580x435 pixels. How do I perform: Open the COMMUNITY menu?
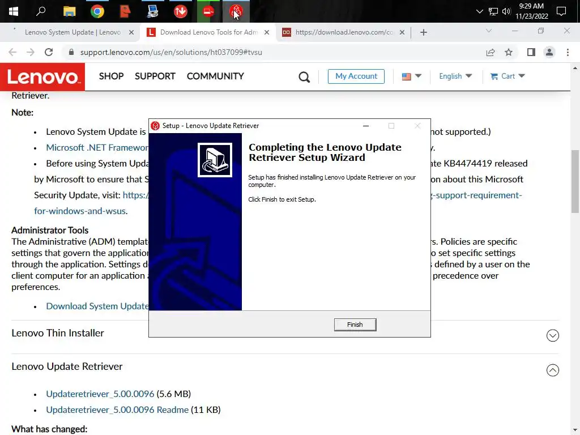tap(215, 76)
